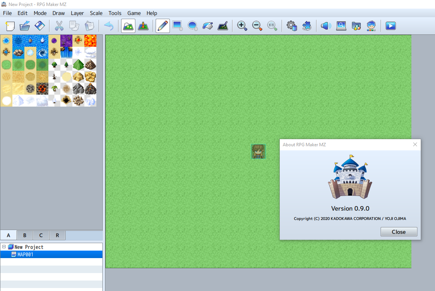Open the Edit menu

[22, 13]
